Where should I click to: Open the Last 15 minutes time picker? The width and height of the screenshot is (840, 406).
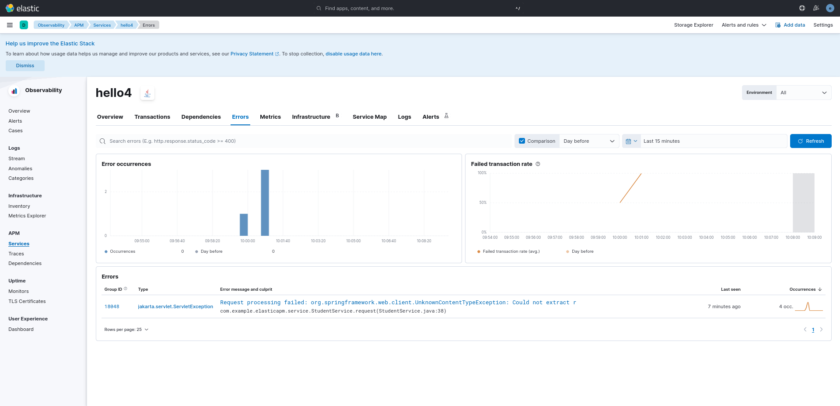(714, 141)
